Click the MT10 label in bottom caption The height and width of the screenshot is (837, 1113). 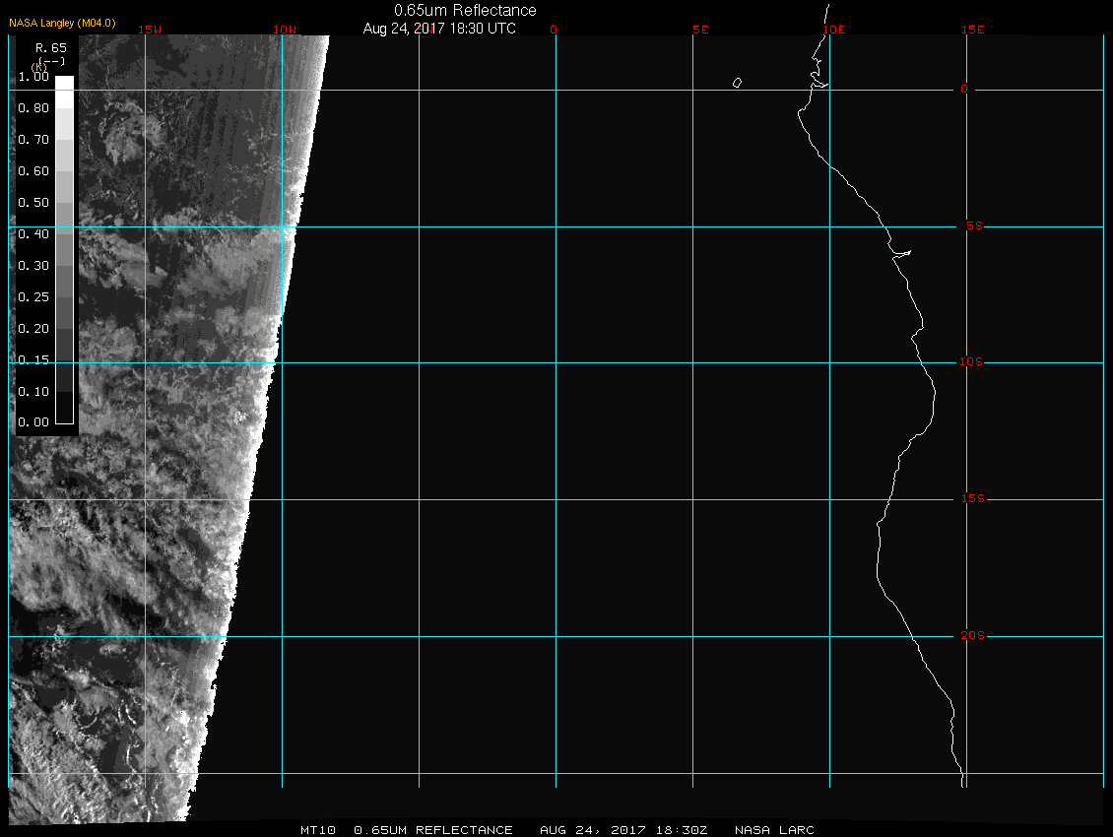click(317, 830)
